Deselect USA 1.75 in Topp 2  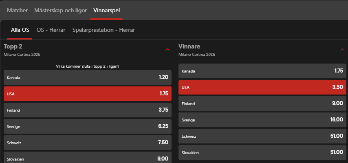pos(87,94)
